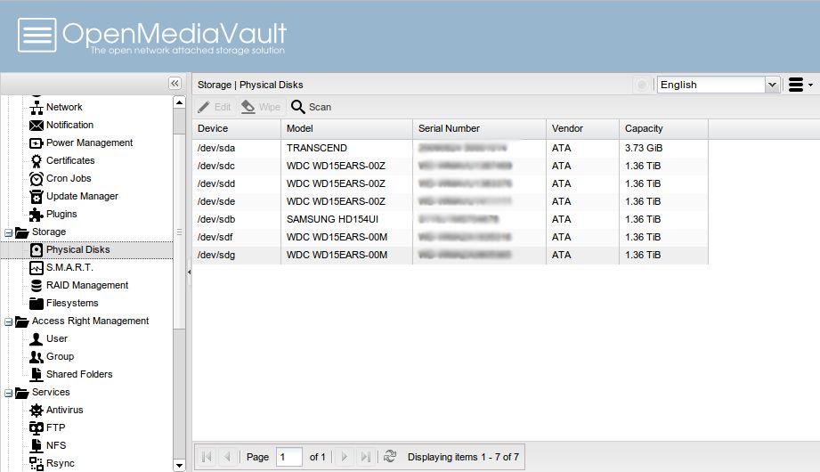Open Filesystems in the tree
820x472 pixels.
click(x=72, y=303)
